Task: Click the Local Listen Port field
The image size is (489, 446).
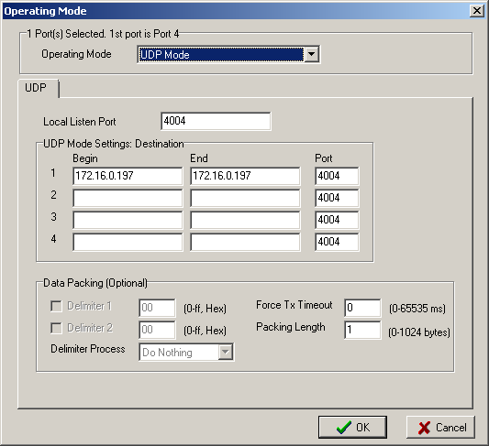Action: click(x=216, y=121)
